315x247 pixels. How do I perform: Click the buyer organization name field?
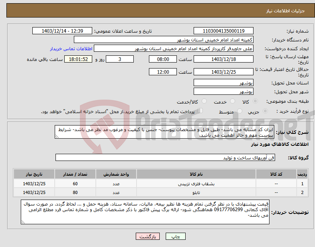pyautogui.click(x=164, y=40)
